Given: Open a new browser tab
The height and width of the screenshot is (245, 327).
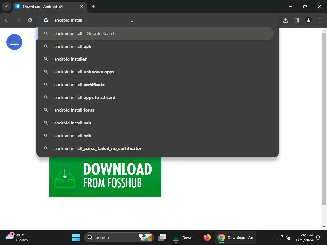Looking at the screenshot, I should pyautogui.click(x=93, y=6).
